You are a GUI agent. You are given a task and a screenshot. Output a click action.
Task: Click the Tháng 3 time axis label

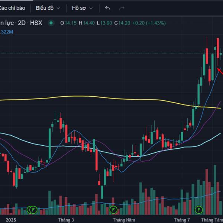pyautogui.click(x=66, y=220)
